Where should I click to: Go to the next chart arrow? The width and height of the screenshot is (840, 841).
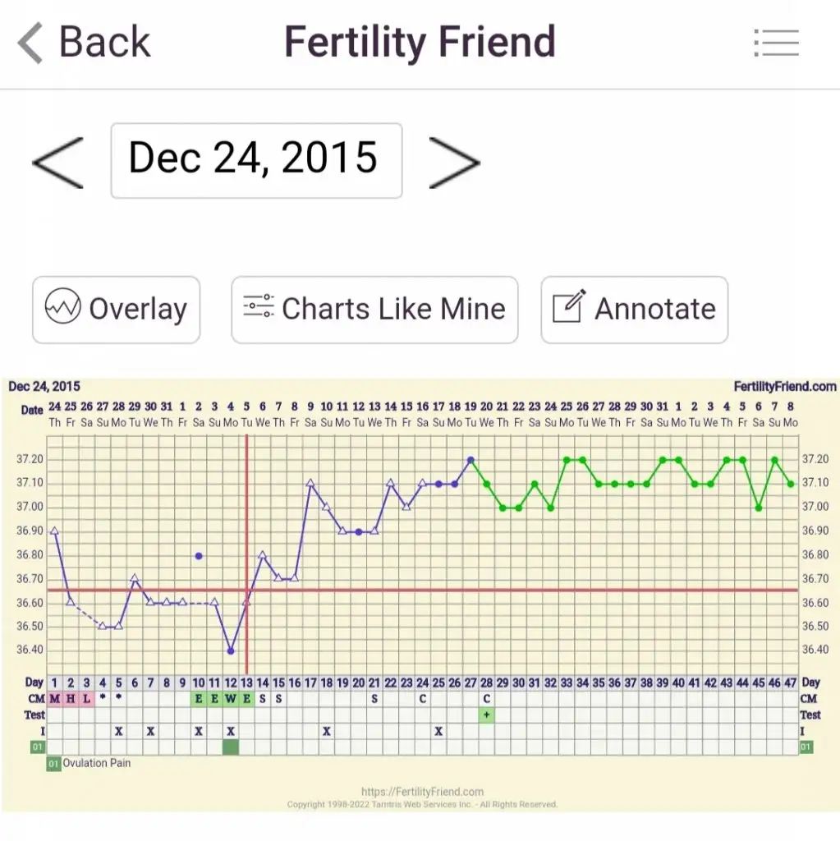454,162
